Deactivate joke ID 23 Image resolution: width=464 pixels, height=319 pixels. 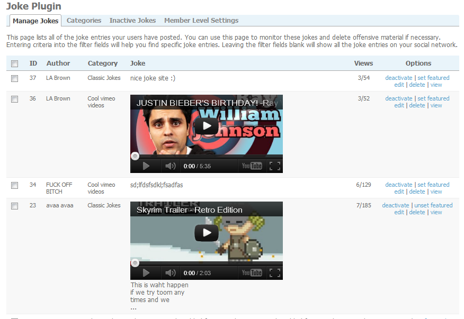coord(396,205)
